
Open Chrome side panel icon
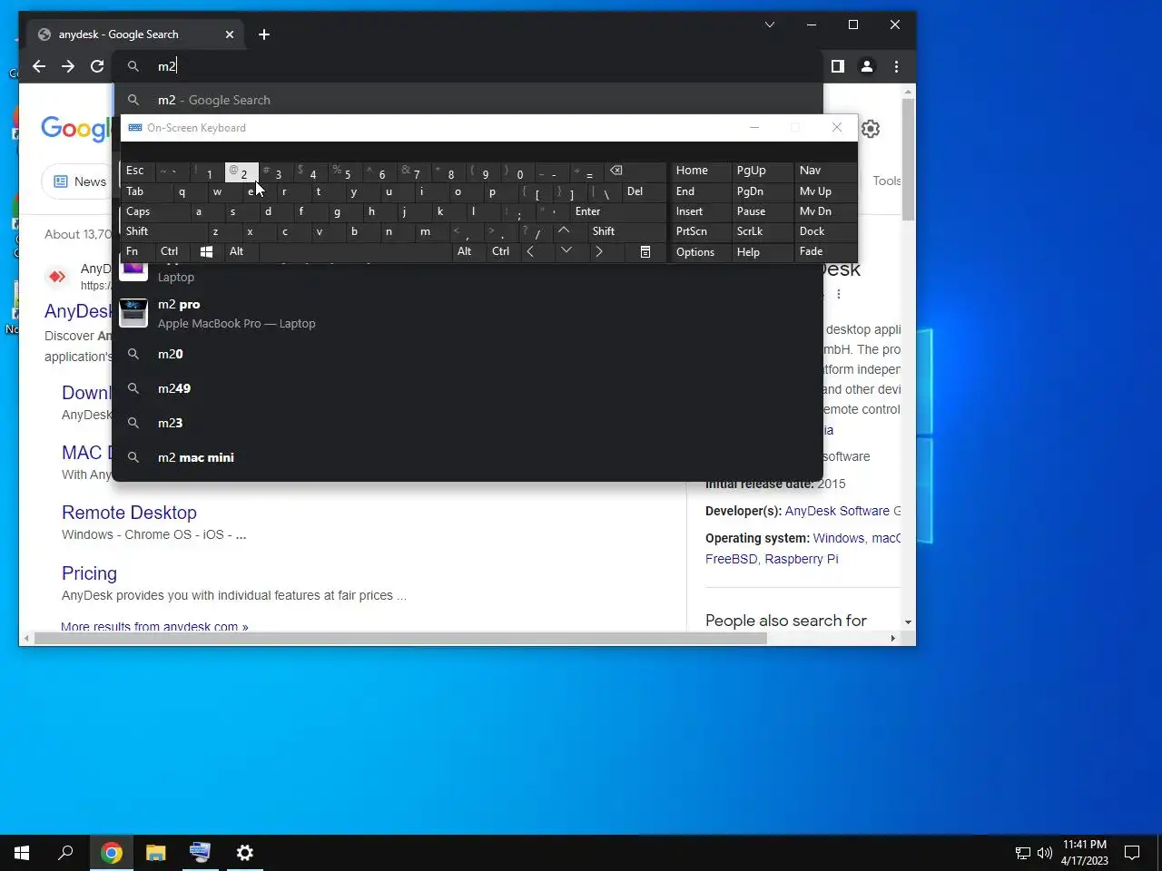coord(838,66)
